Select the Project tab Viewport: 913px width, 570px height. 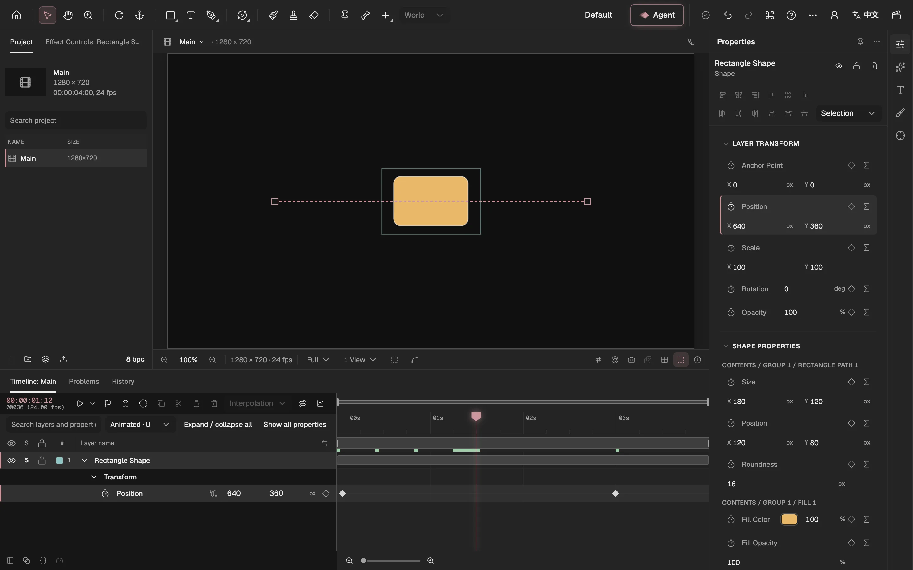21,42
